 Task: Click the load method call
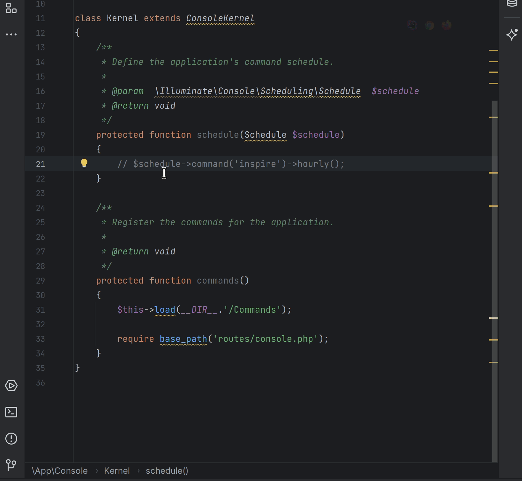click(x=165, y=310)
